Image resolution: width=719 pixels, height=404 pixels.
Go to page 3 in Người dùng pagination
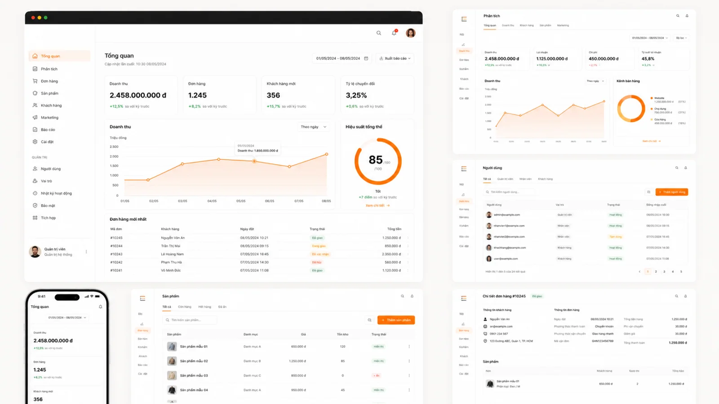[664, 272]
